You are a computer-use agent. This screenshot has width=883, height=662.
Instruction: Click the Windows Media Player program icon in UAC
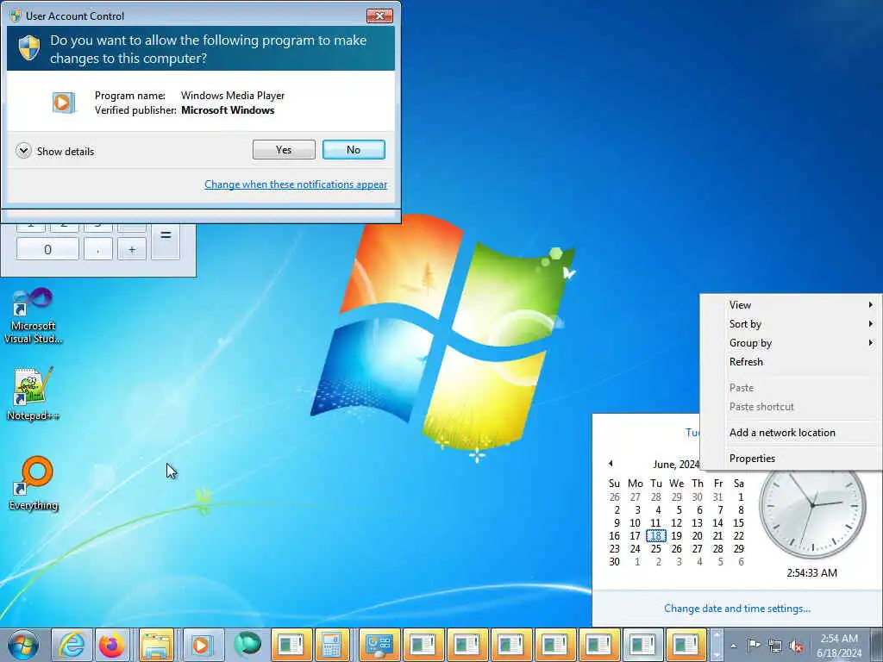(63, 103)
